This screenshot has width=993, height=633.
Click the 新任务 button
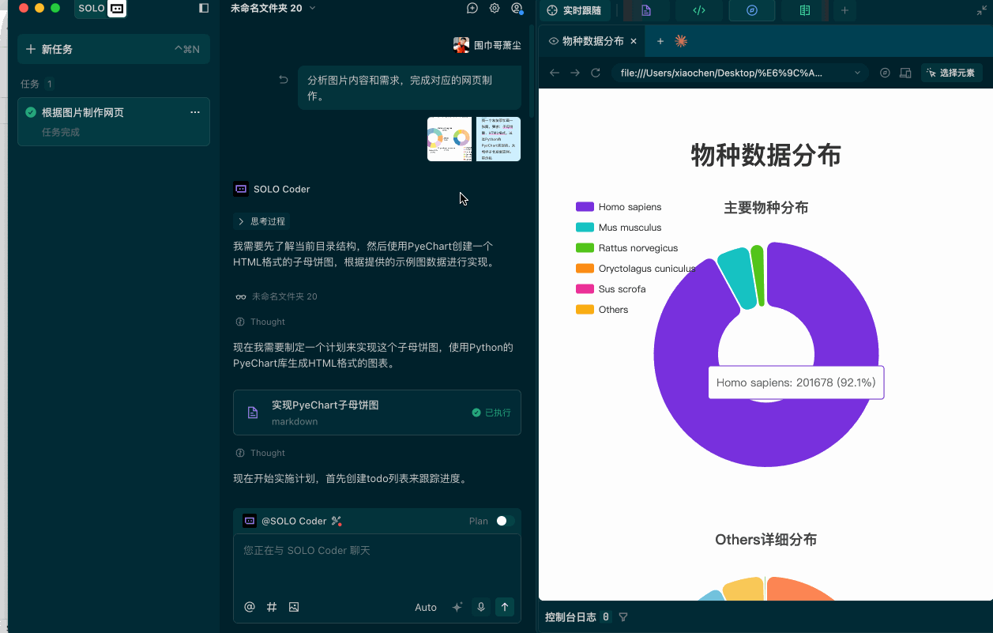tap(114, 49)
